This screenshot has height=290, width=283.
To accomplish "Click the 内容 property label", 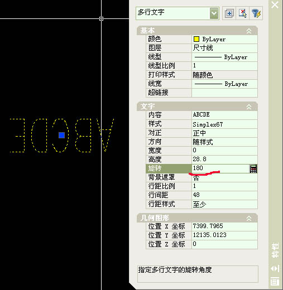I will pyautogui.click(x=155, y=115).
